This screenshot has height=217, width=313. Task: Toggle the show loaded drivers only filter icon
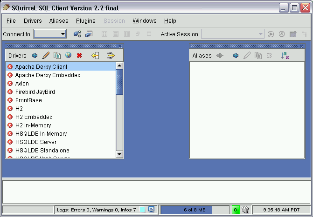(111, 56)
